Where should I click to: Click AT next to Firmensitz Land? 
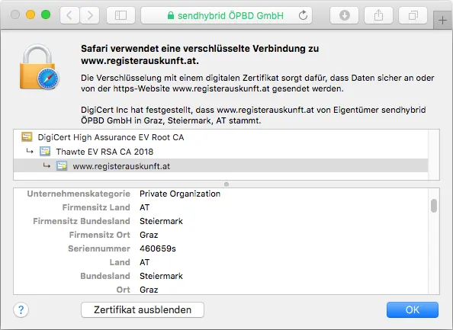point(144,207)
